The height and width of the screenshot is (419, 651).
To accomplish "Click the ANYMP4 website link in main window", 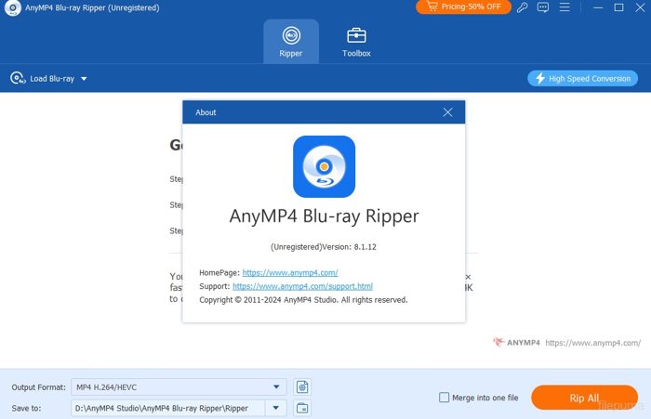I will (593, 343).
